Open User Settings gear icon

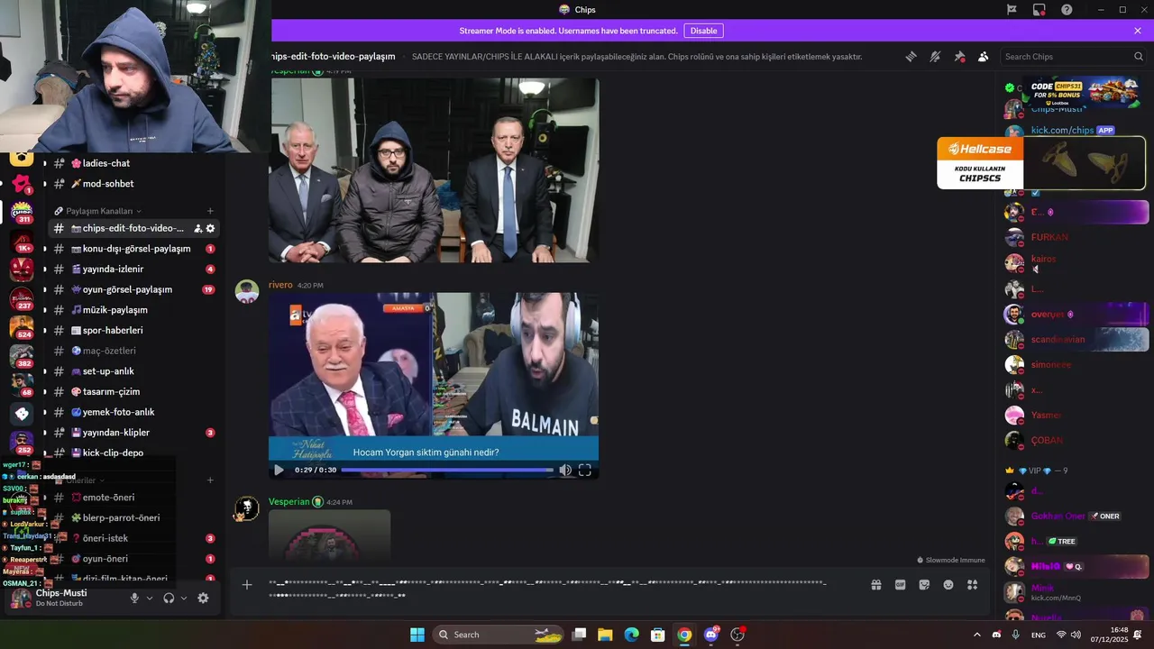coord(203,598)
